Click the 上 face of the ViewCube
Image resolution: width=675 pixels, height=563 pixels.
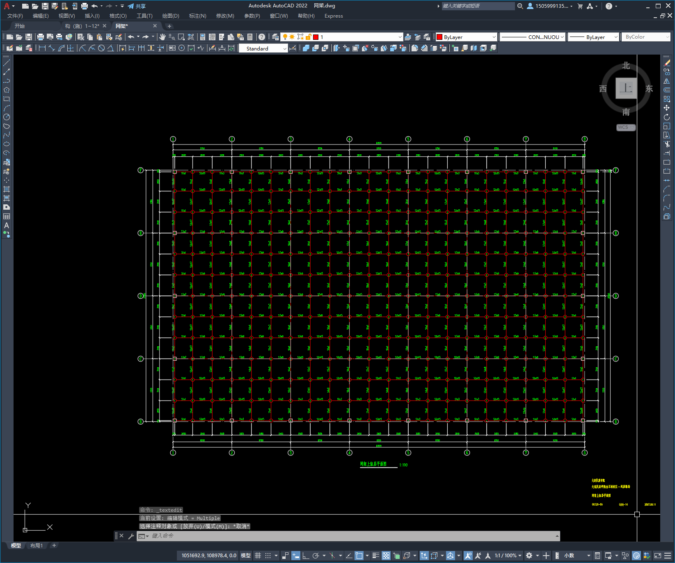pos(626,88)
